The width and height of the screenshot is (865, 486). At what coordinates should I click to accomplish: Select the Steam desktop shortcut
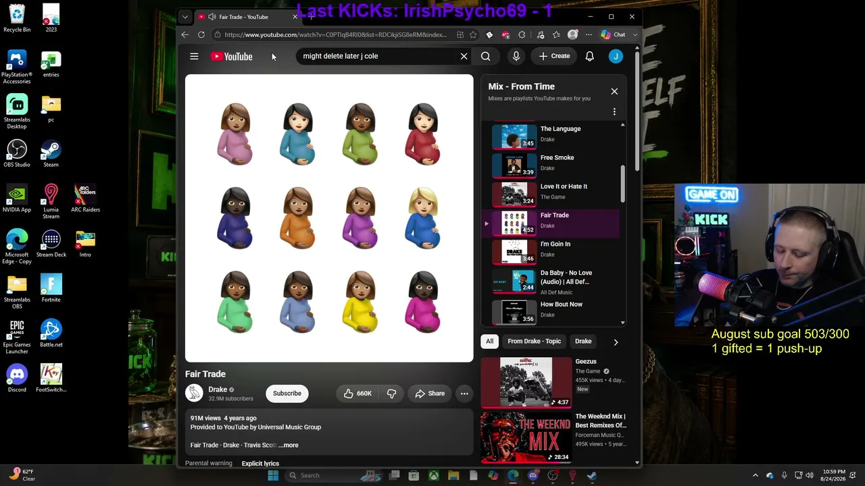click(51, 153)
